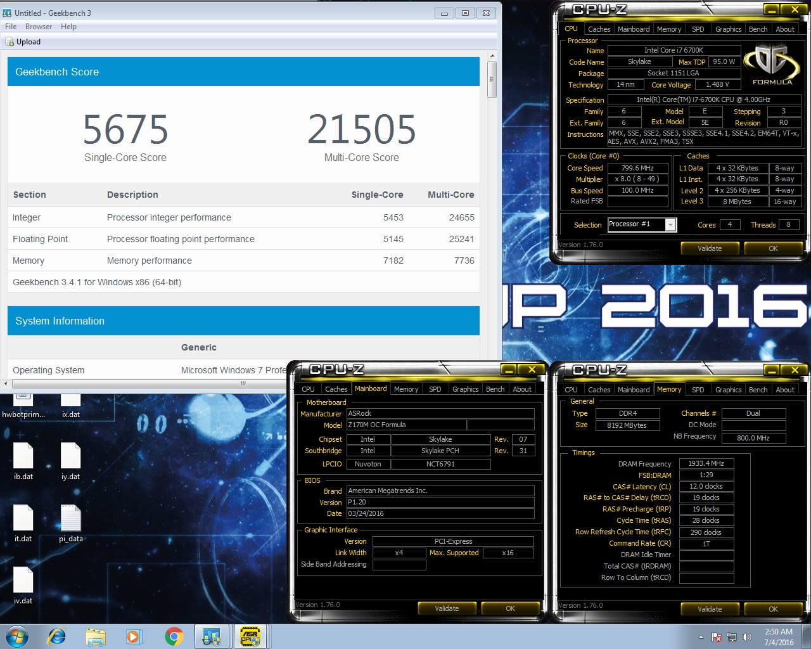Click the Geekbench vertical scrollbar thumb
811x649 pixels.
coord(492,80)
